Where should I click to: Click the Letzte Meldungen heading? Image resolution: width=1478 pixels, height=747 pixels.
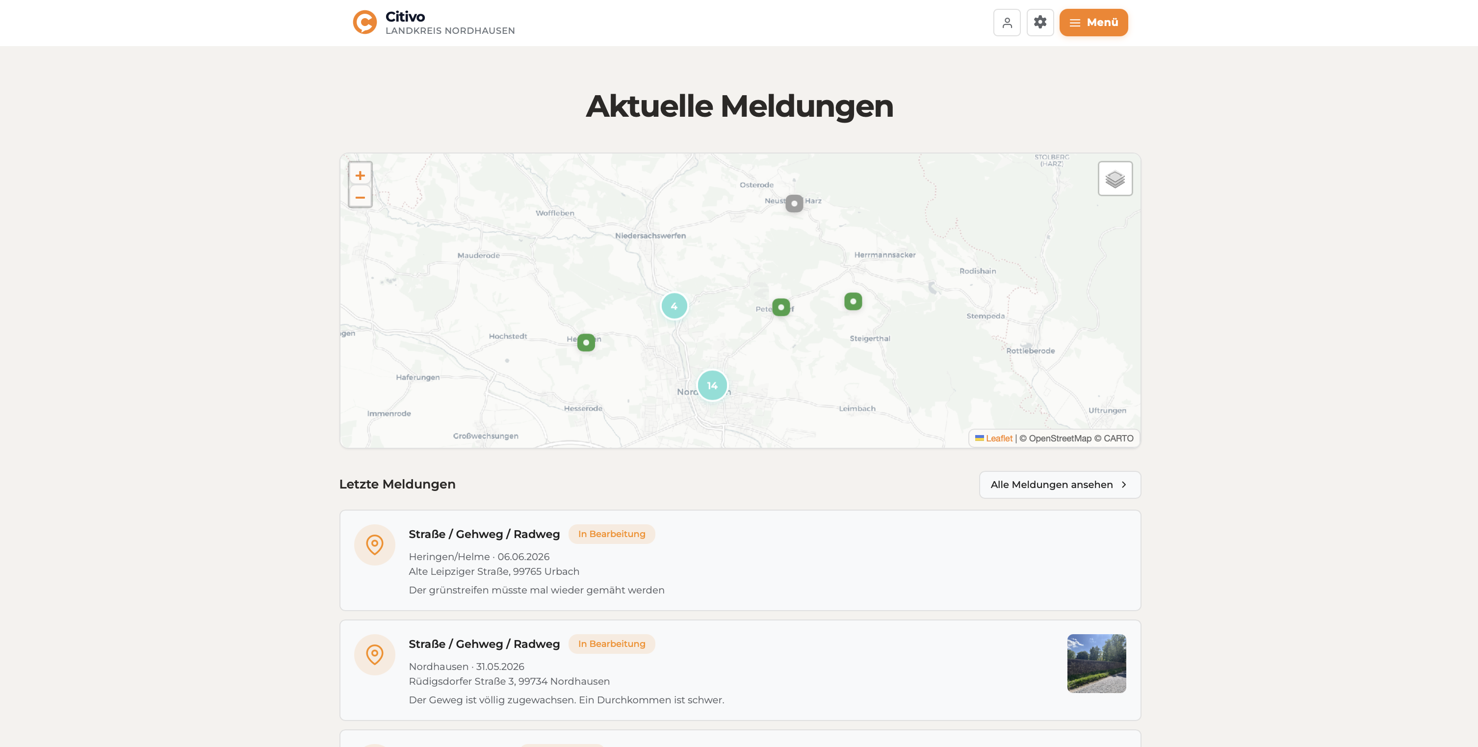[x=397, y=484]
